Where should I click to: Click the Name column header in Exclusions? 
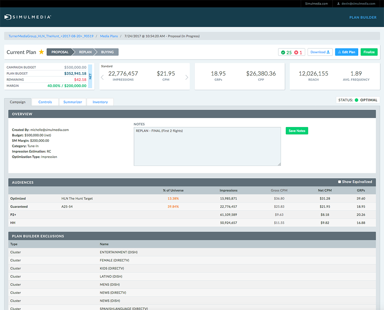104,244
